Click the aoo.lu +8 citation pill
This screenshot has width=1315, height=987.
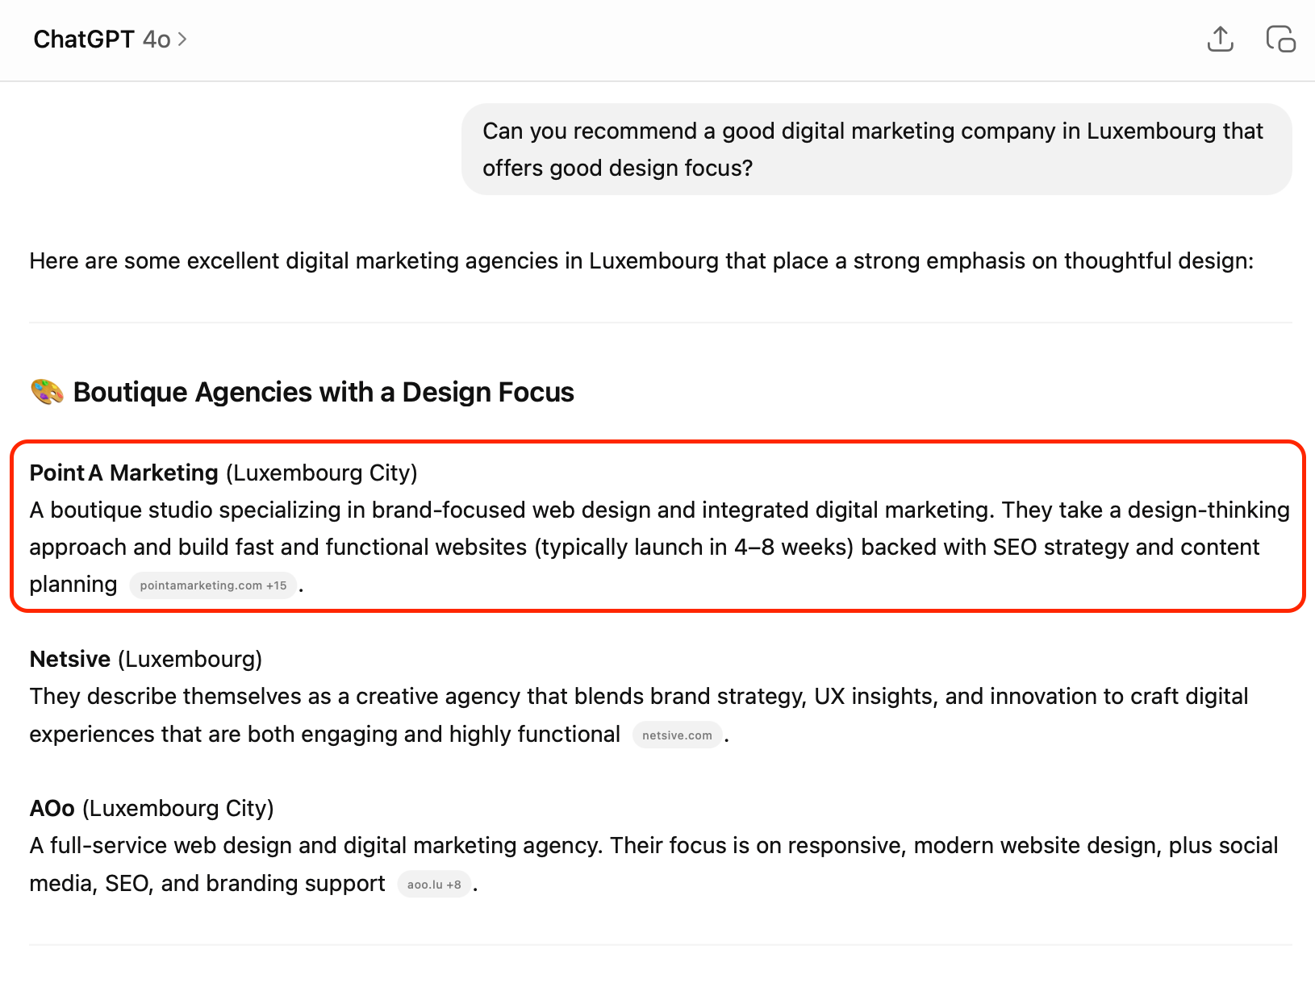(434, 884)
